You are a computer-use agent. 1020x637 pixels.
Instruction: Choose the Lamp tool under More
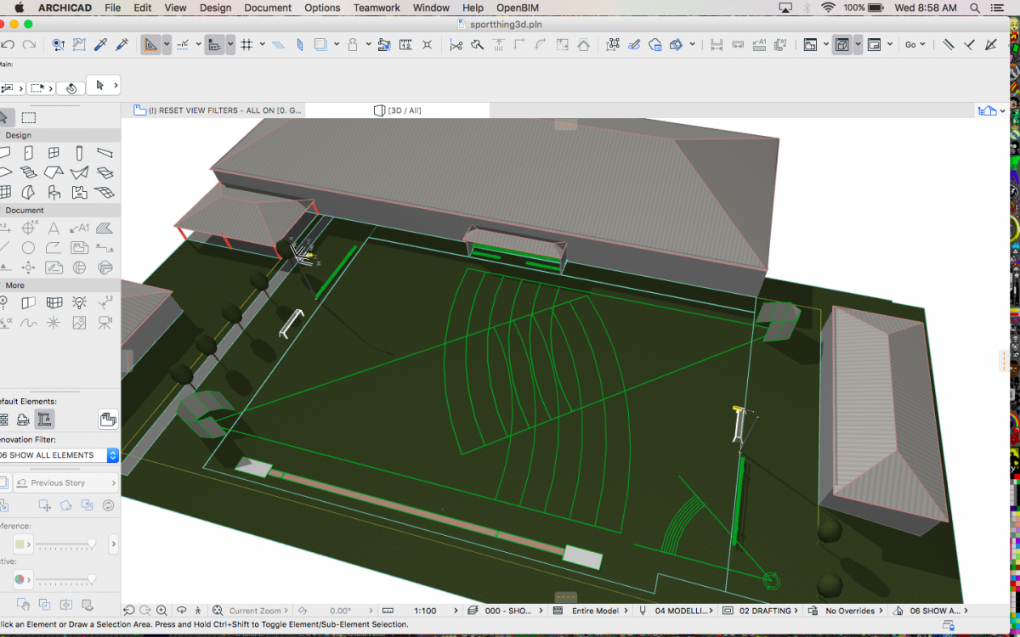click(x=79, y=303)
